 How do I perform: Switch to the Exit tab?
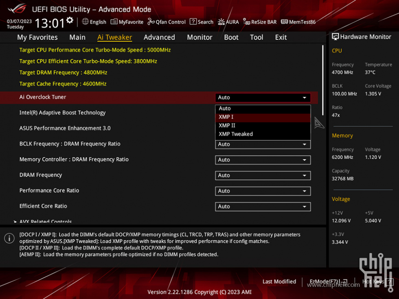tap(281, 37)
